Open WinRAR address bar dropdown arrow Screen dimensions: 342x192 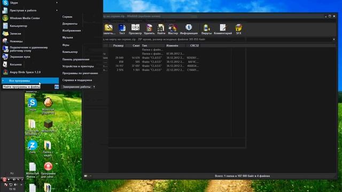[333, 39]
